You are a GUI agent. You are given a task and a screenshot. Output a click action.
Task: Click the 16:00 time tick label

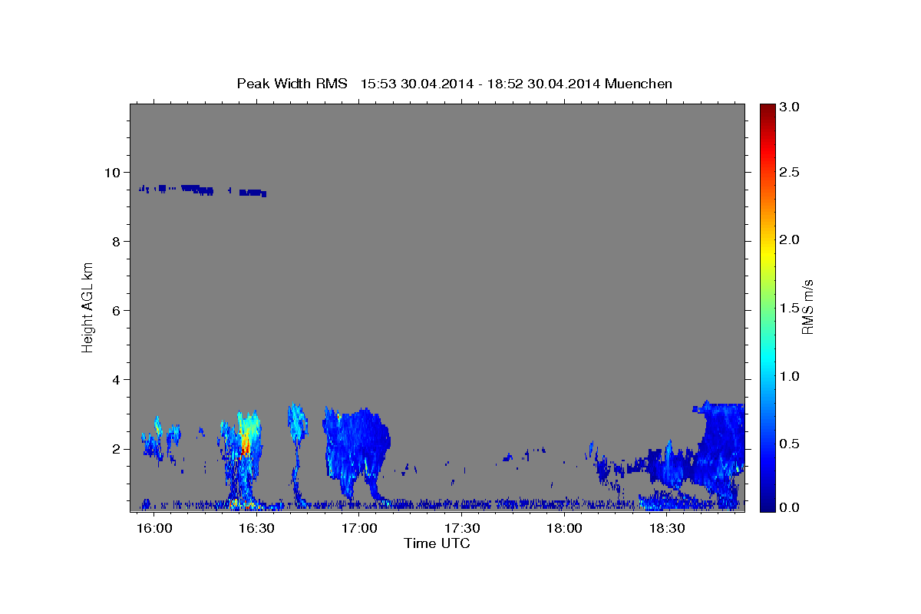point(153,529)
